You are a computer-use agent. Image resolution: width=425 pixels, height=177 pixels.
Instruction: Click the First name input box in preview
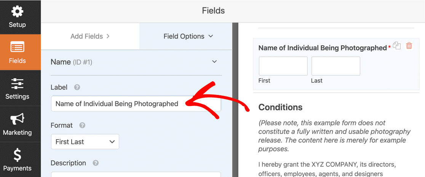tap(283, 66)
